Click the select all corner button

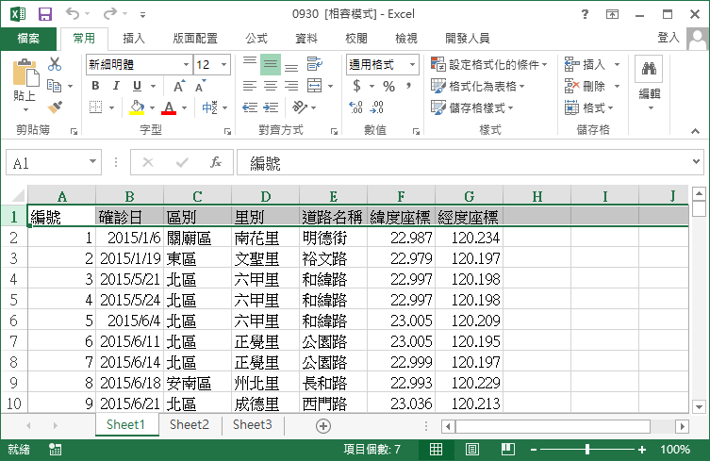(x=17, y=196)
